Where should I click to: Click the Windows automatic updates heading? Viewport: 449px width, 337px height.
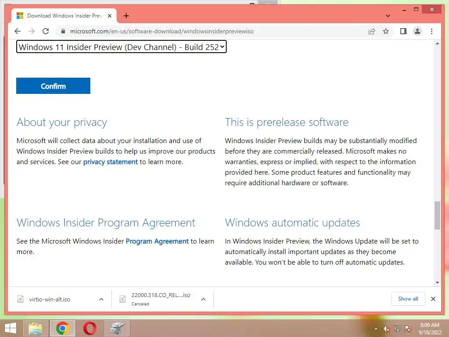(292, 222)
